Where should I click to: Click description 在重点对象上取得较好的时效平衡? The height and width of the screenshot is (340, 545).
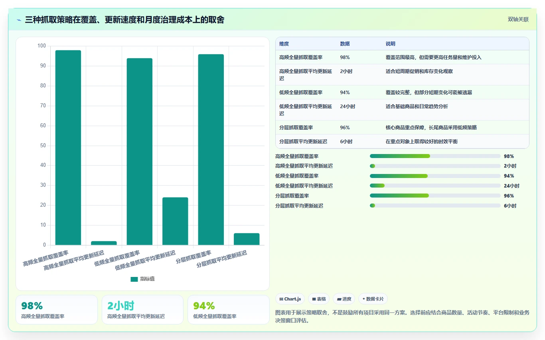421,141
